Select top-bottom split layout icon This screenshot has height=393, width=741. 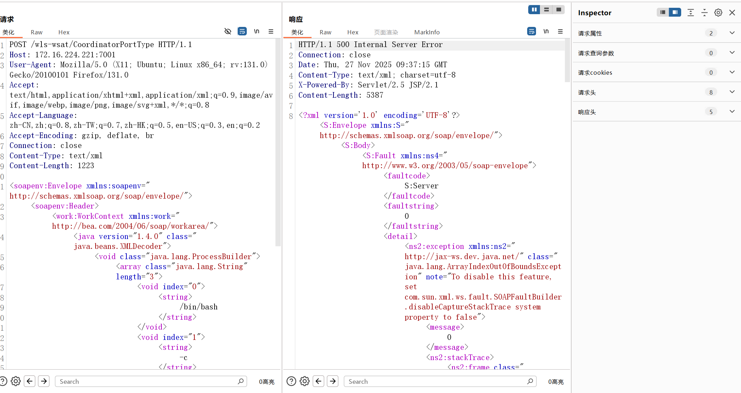click(x=546, y=10)
